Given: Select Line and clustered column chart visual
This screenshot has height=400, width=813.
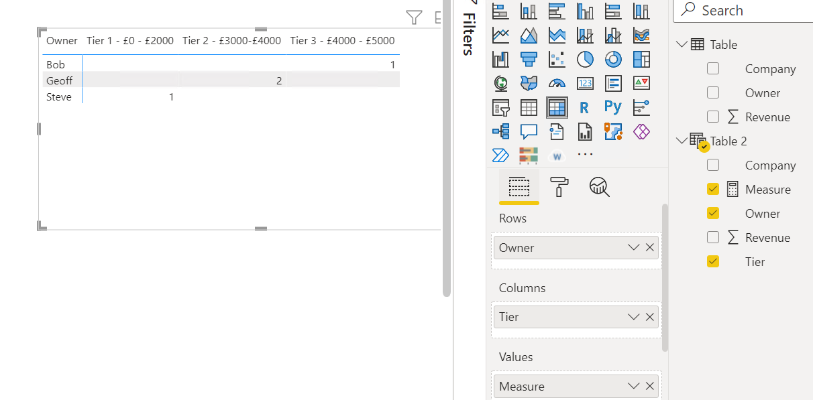Looking at the screenshot, I should point(613,35).
